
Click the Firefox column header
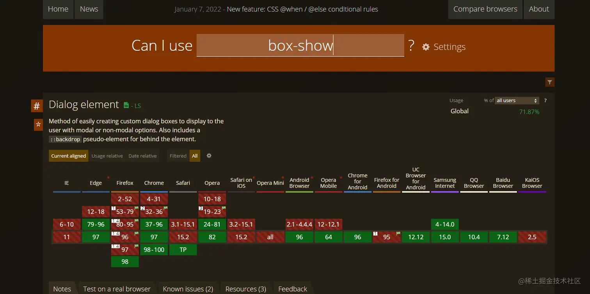click(x=125, y=183)
